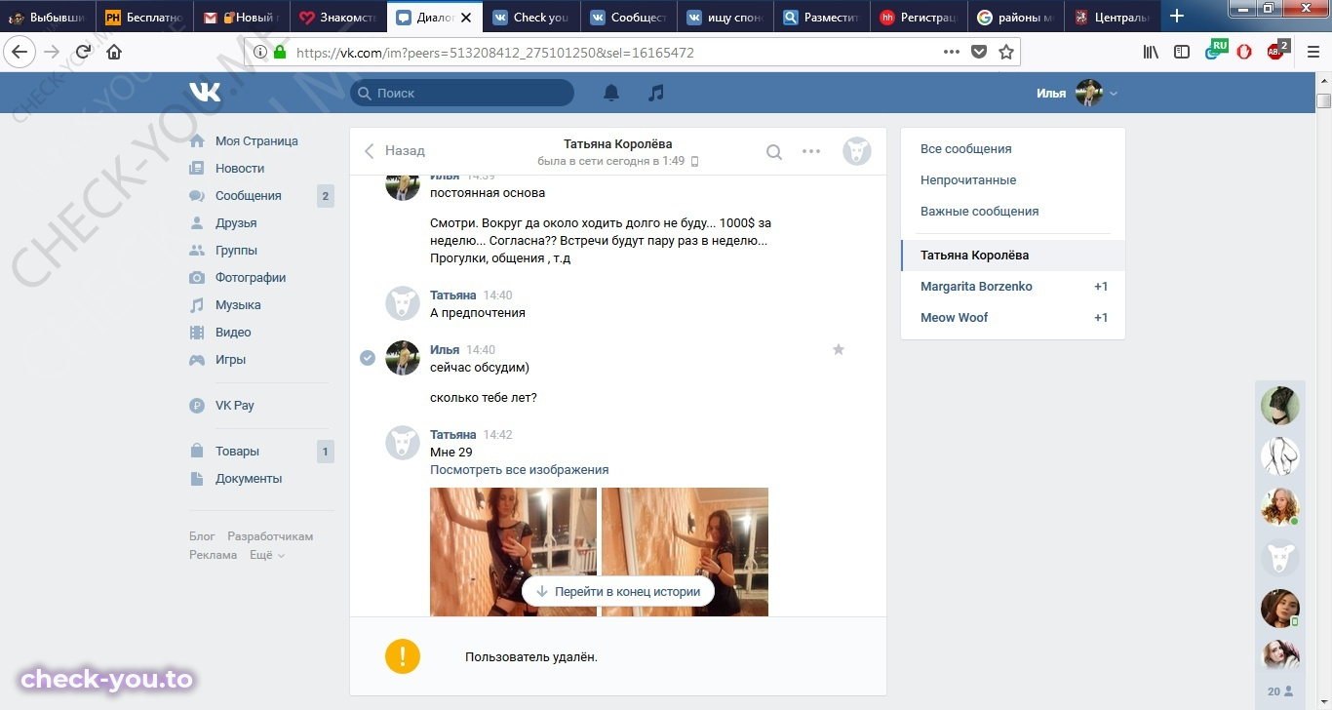The width and height of the screenshot is (1332, 710).
Task: Open Сообщения in left menu
Action: pos(248,195)
